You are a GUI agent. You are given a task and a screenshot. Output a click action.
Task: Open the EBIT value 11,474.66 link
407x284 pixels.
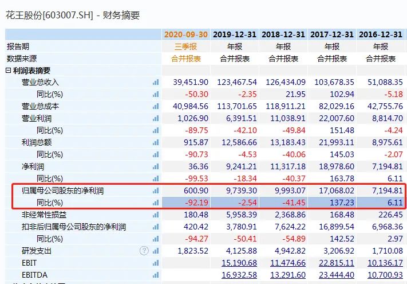click(288, 263)
